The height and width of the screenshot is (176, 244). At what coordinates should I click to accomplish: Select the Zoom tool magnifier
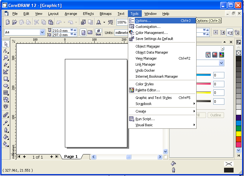6,58
